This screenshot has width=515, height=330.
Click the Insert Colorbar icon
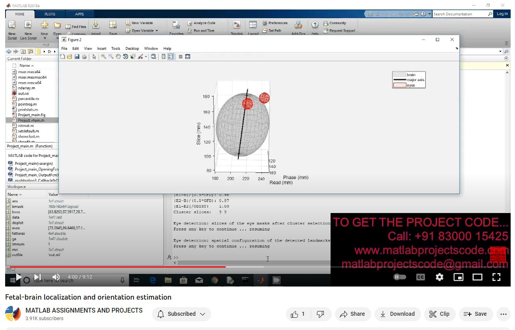coord(164,57)
